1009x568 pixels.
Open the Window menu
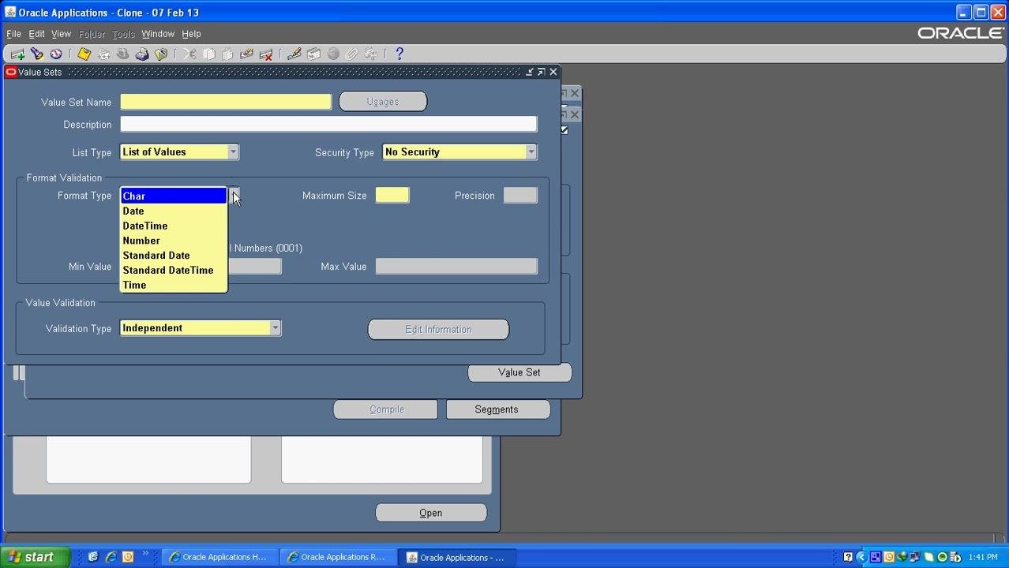click(158, 34)
